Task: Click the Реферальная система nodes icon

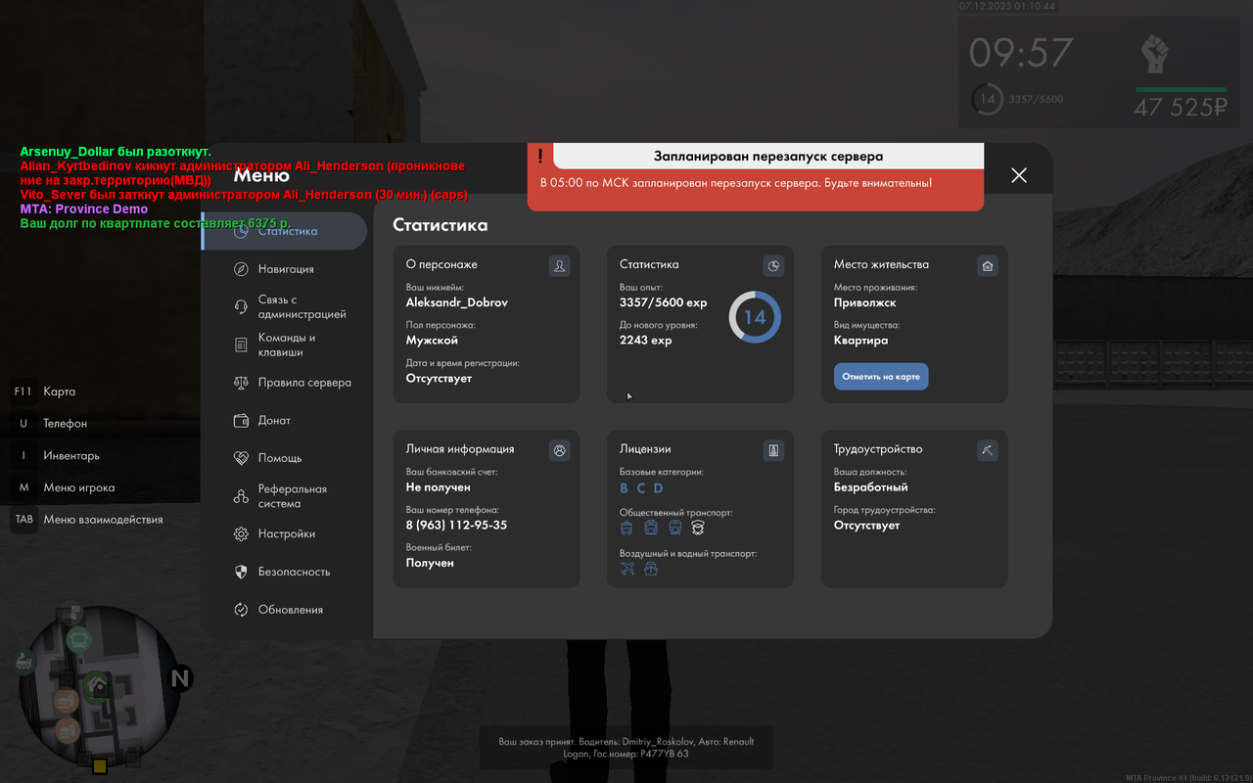Action: coord(241,496)
